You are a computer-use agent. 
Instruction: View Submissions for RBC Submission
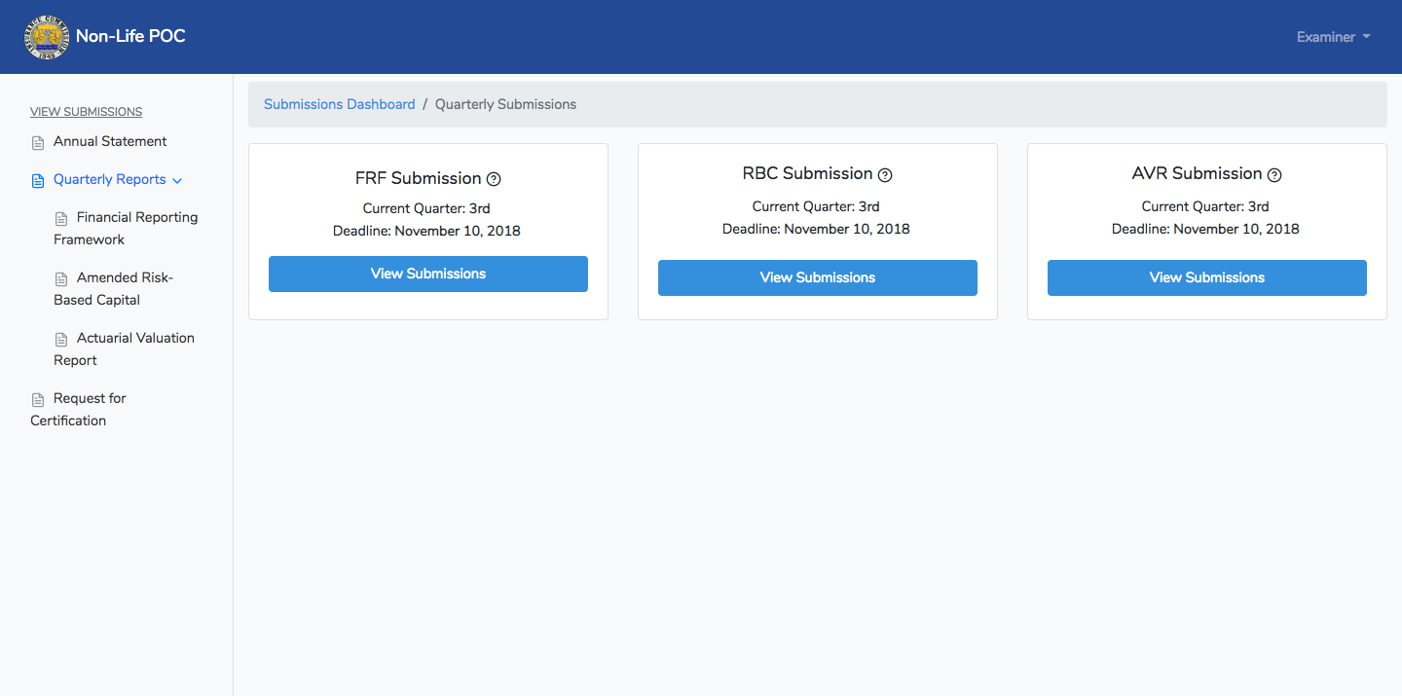point(818,277)
